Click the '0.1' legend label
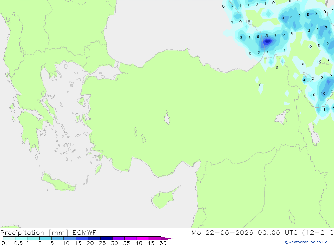Image resolution: width=334 pixels, height=245 pixels. (x=6, y=243)
